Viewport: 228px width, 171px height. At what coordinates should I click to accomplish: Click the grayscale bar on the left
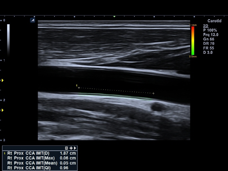click(8, 39)
